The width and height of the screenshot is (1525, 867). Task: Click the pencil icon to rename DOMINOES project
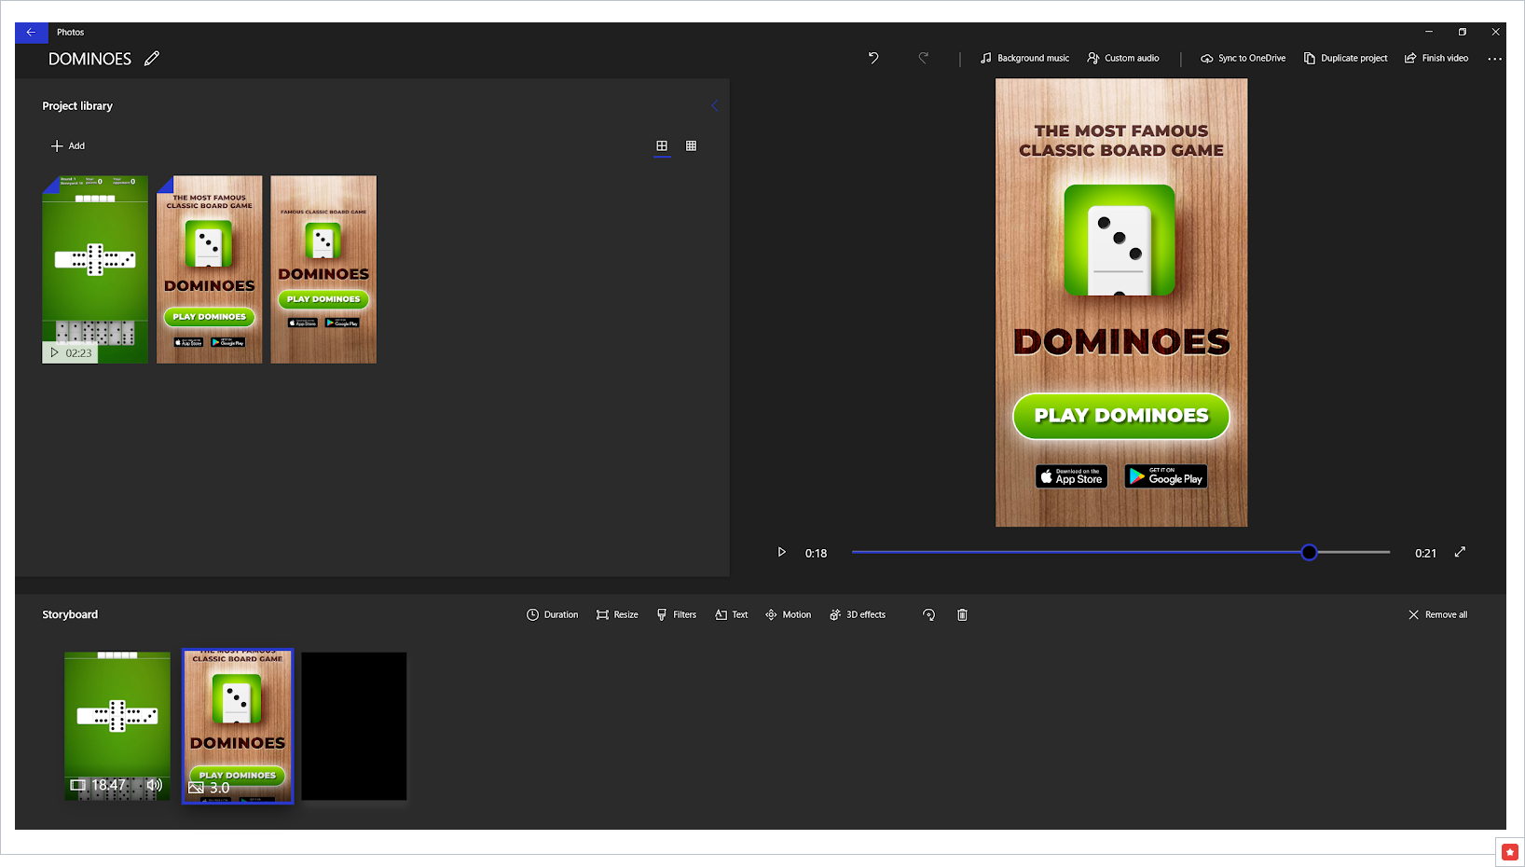pos(152,59)
